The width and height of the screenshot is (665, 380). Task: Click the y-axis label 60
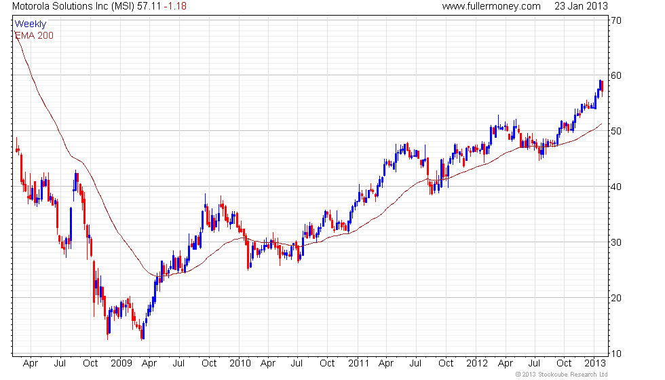click(x=616, y=75)
